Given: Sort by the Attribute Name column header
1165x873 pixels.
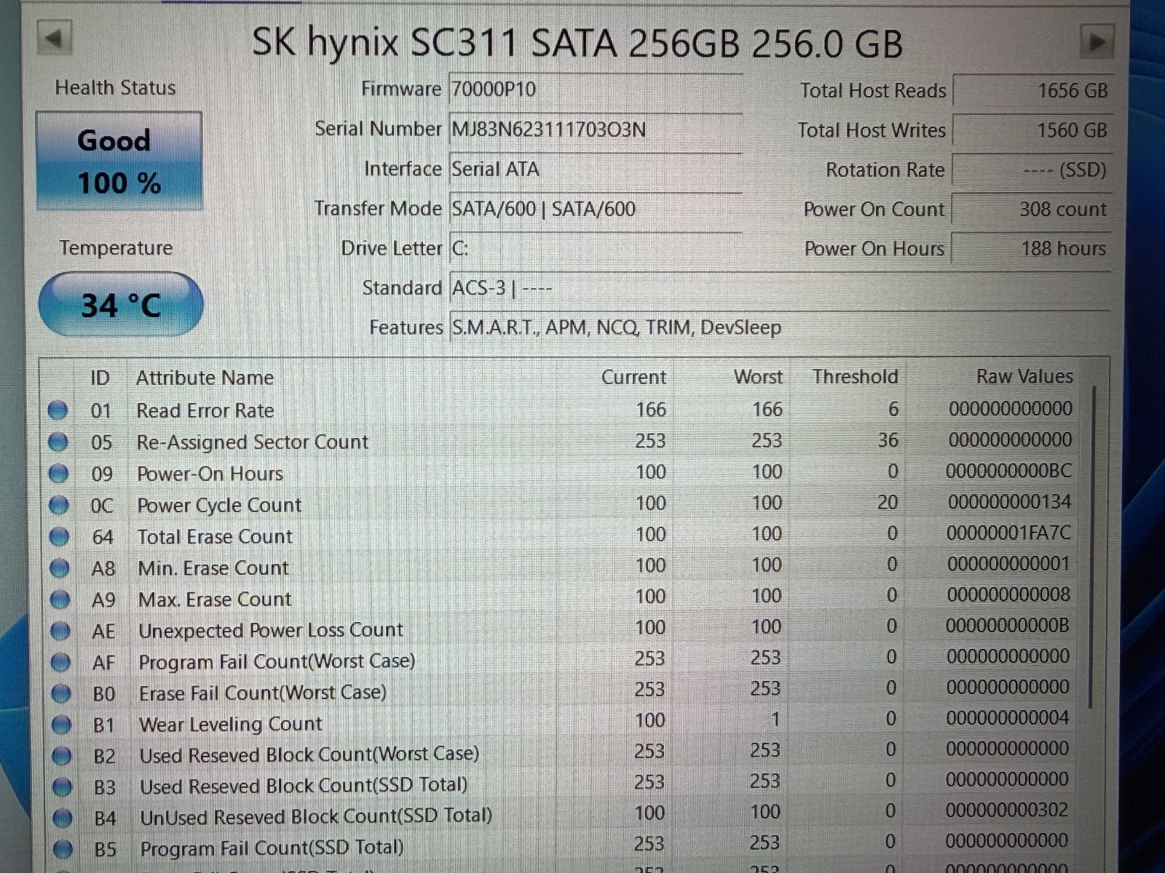Looking at the screenshot, I should pos(205,378).
